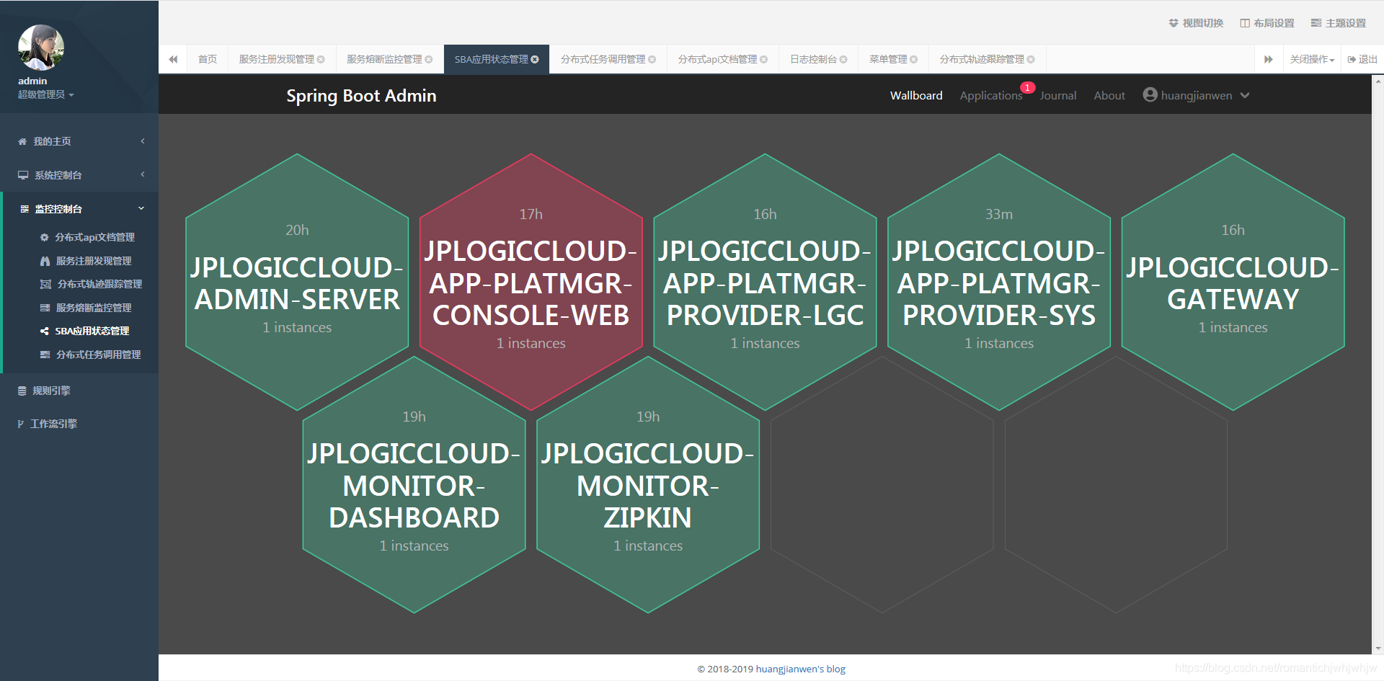Open 分布式任务调用管理 in the sidebar

(x=99, y=355)
